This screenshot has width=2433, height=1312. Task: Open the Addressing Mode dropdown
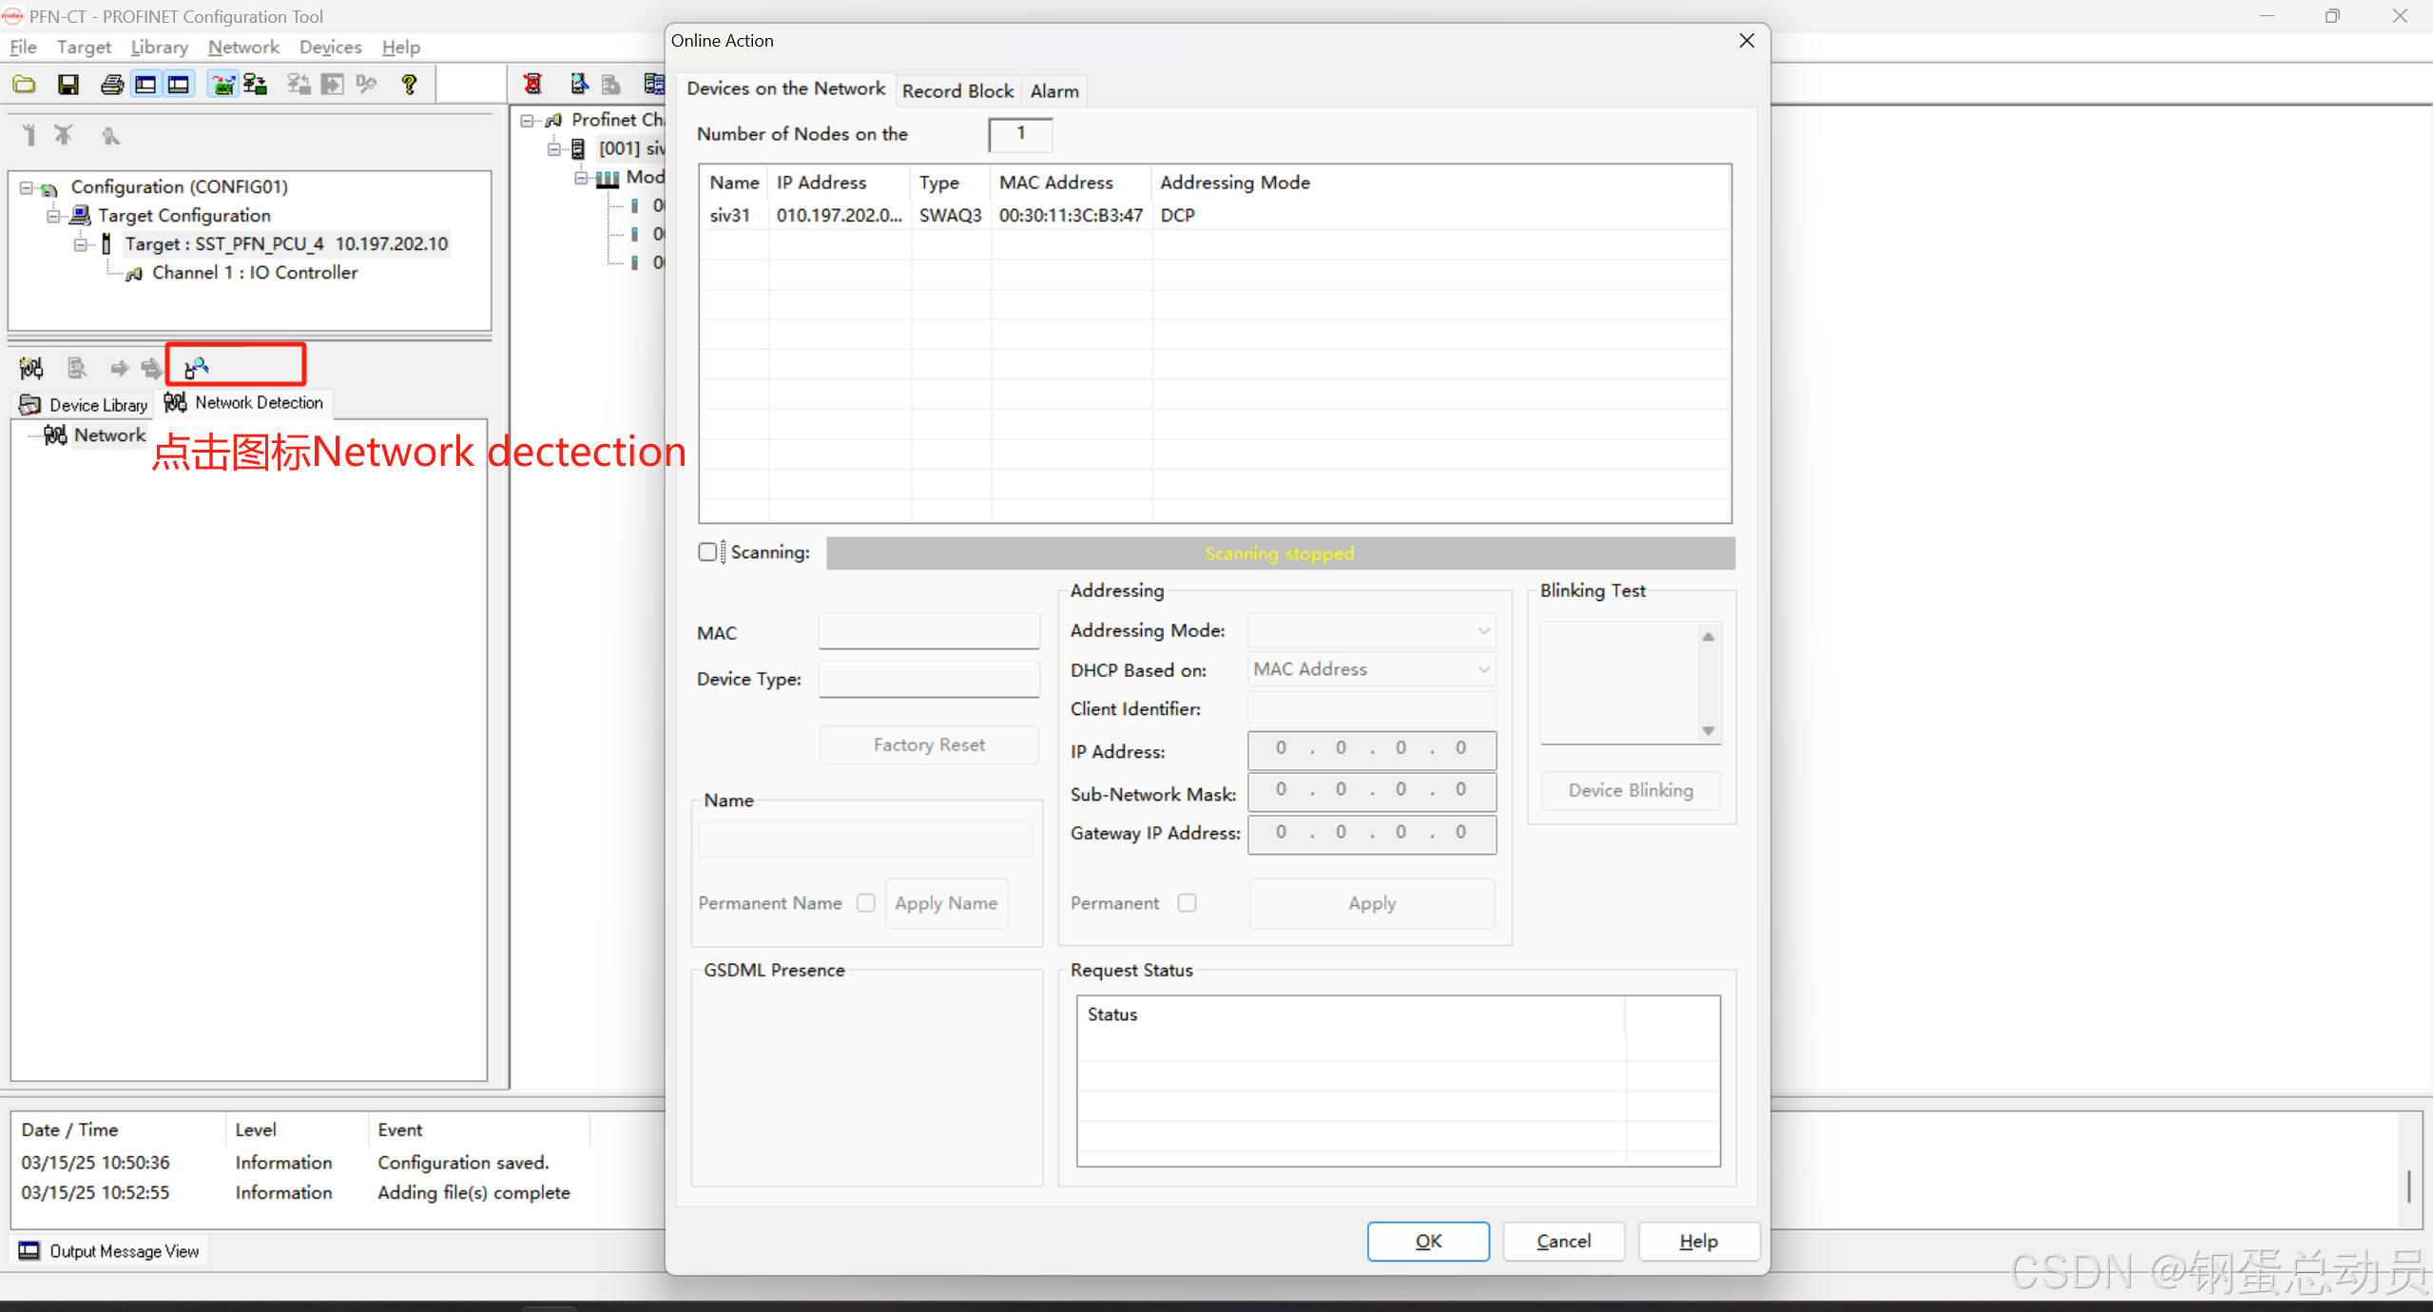pos(1371,630)
